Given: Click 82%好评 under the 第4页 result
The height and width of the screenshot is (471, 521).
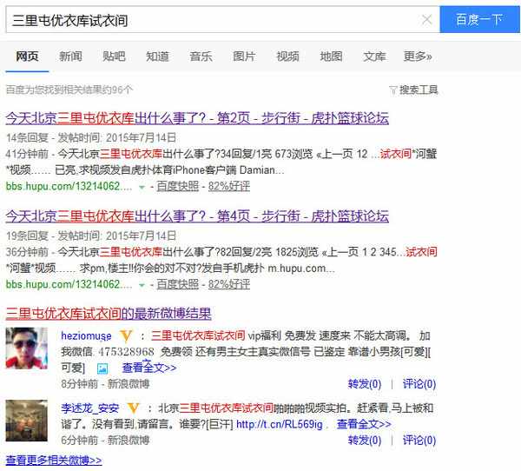Looking at the screenshot, I should pos(229,284).
